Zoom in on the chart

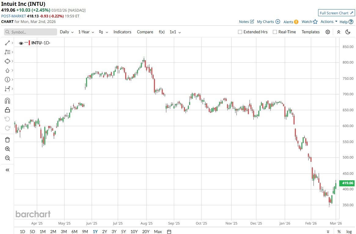[7, 149]
